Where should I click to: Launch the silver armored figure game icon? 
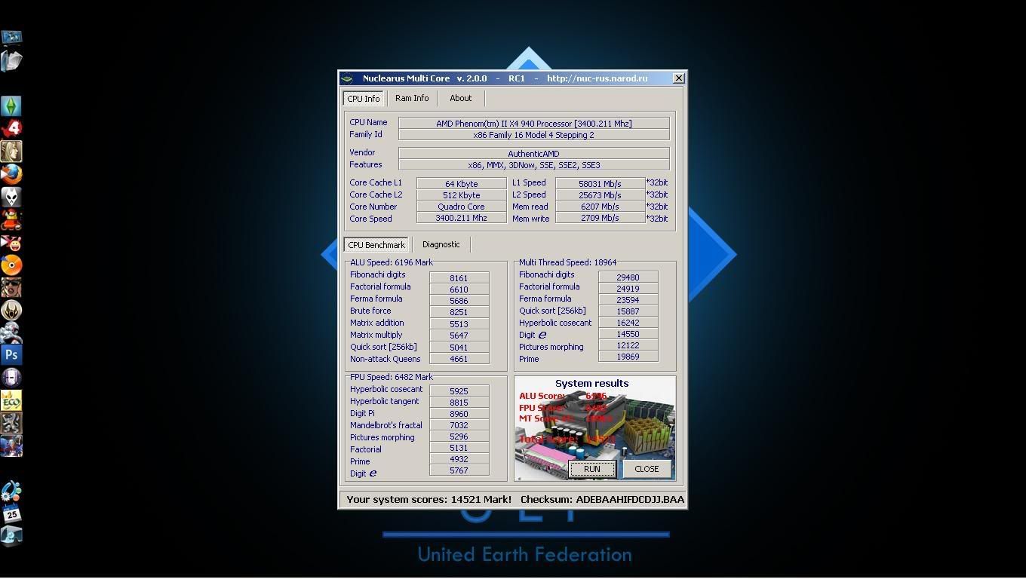click(x=11, y=332)
